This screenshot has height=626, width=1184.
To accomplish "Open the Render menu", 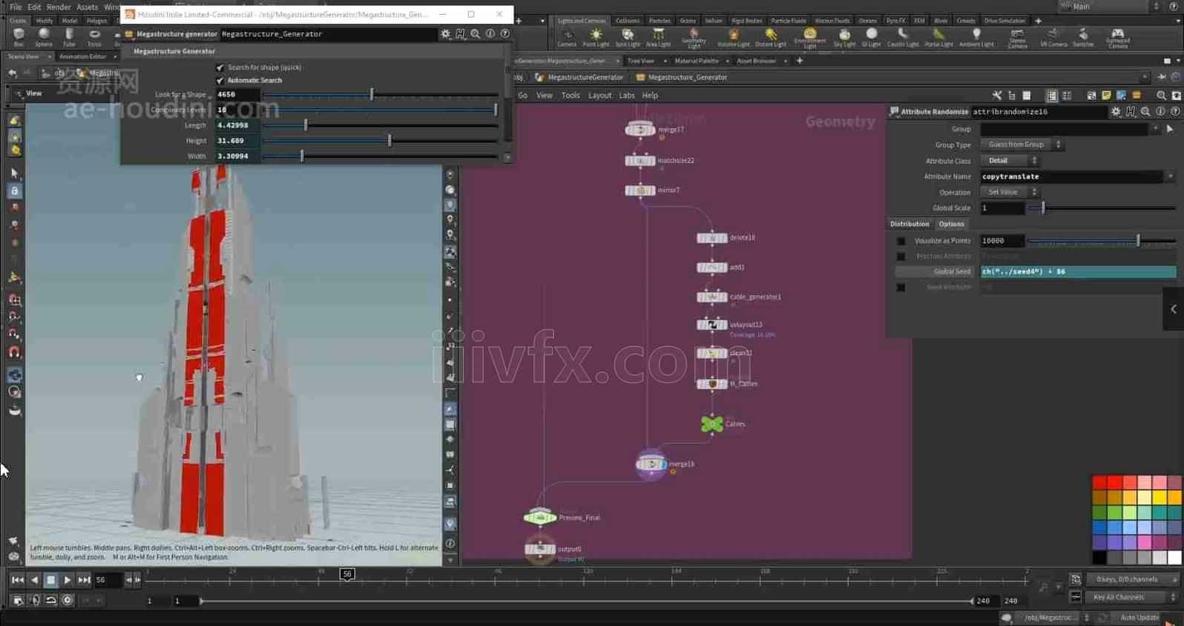I will point(59,7).
